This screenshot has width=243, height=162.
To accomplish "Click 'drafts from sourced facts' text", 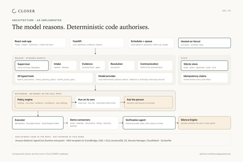I will [151, 68].
